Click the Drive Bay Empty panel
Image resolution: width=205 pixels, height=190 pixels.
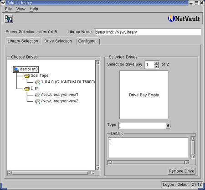tap(144, 95)
